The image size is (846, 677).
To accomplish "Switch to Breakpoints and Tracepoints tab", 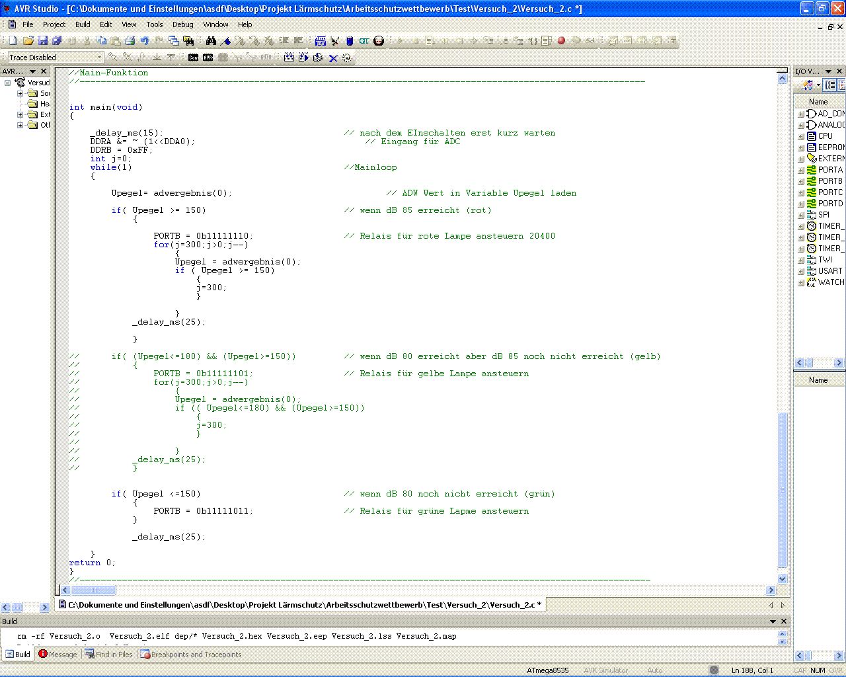I will click(x=190, y=655).
